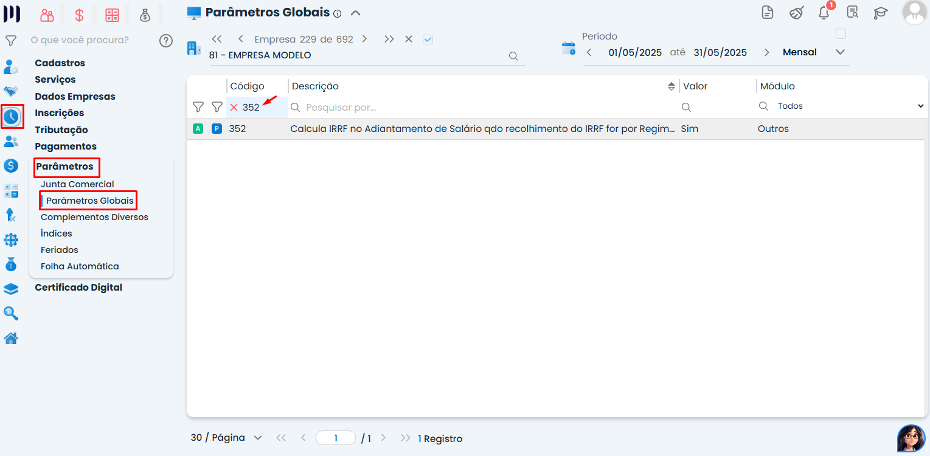Open the Folha Automática submenu item
930x456 pixels.
[x=80, y=266]
